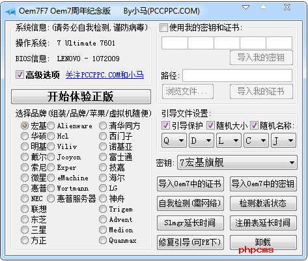Select the 索尼 radio button
Viewport: 308px width, 261px height.
pyautogui.click(x=25, y=167)
